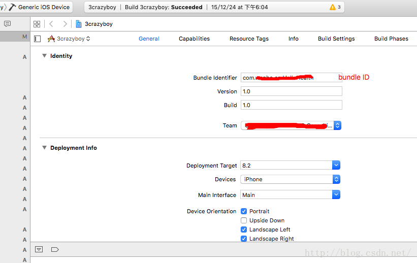Uncheck the Landscape Left checkbox
The width and height of the screenshot is (417, 263).
(244, 229)
